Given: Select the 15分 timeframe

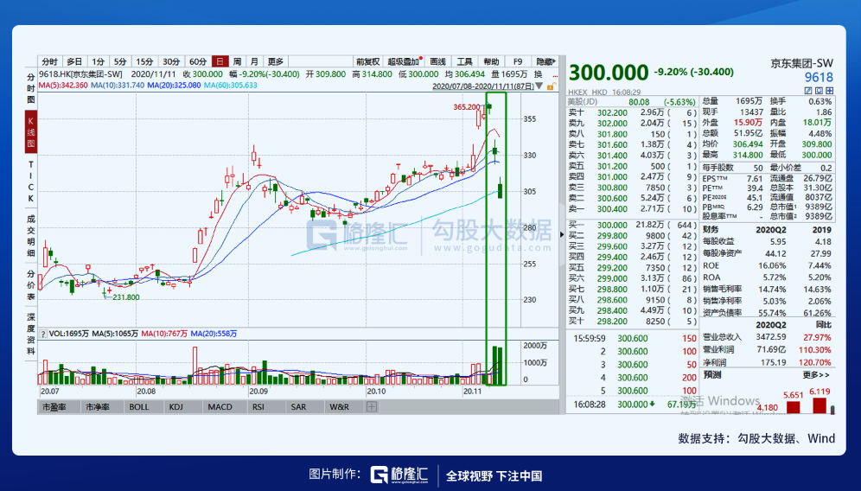Looking at the screenshot, I should coord(144,61).
